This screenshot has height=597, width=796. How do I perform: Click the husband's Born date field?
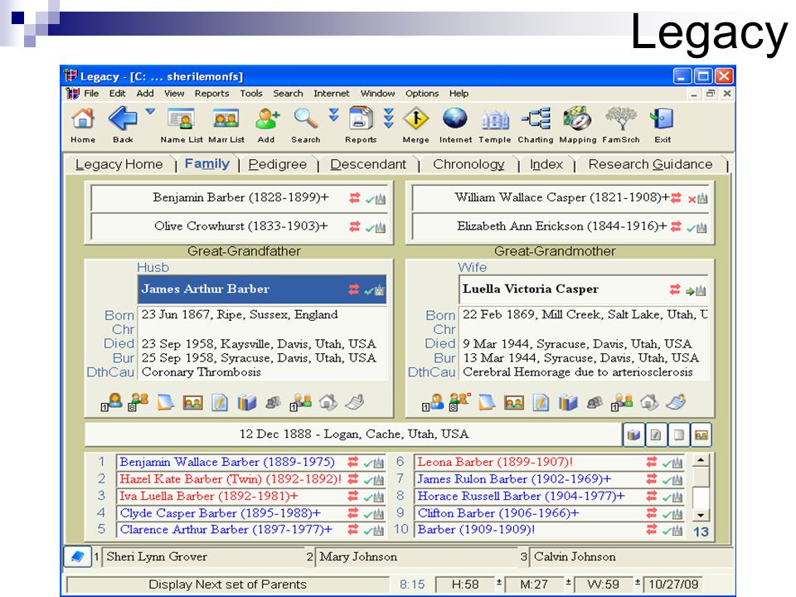tap(263, 315)
